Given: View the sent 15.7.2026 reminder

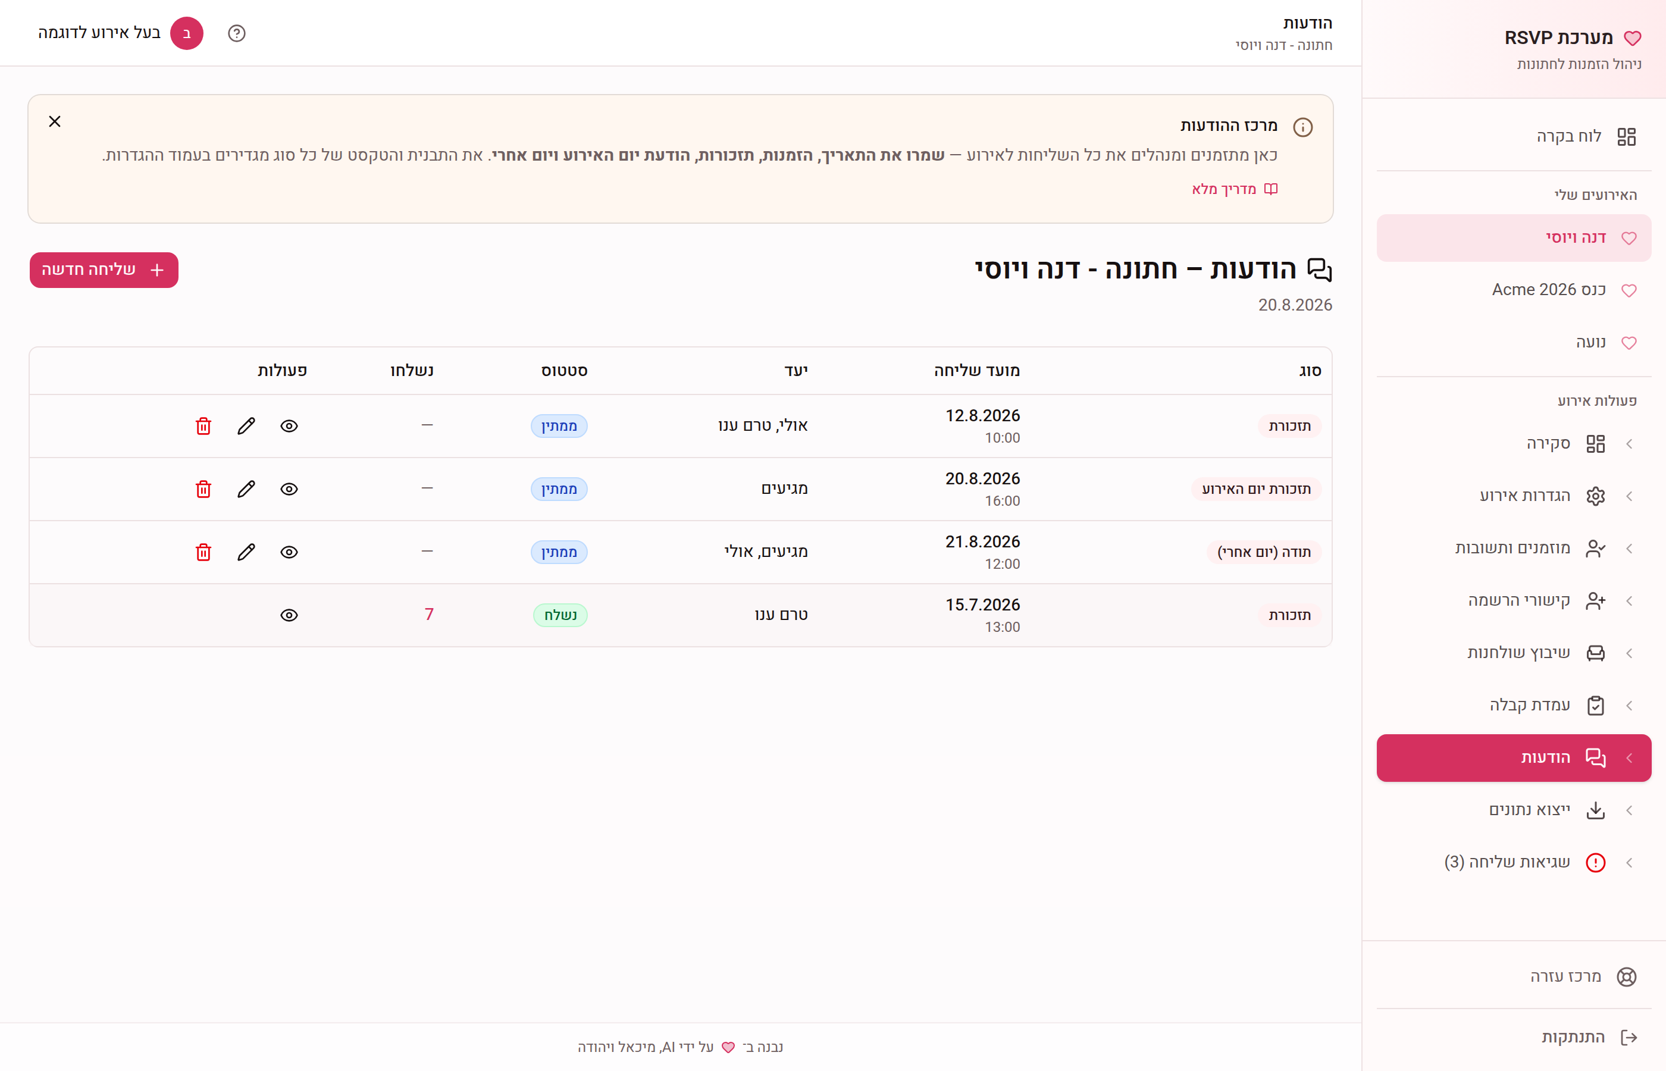Looking at the screenshot, I should click(x=289, y=615).
